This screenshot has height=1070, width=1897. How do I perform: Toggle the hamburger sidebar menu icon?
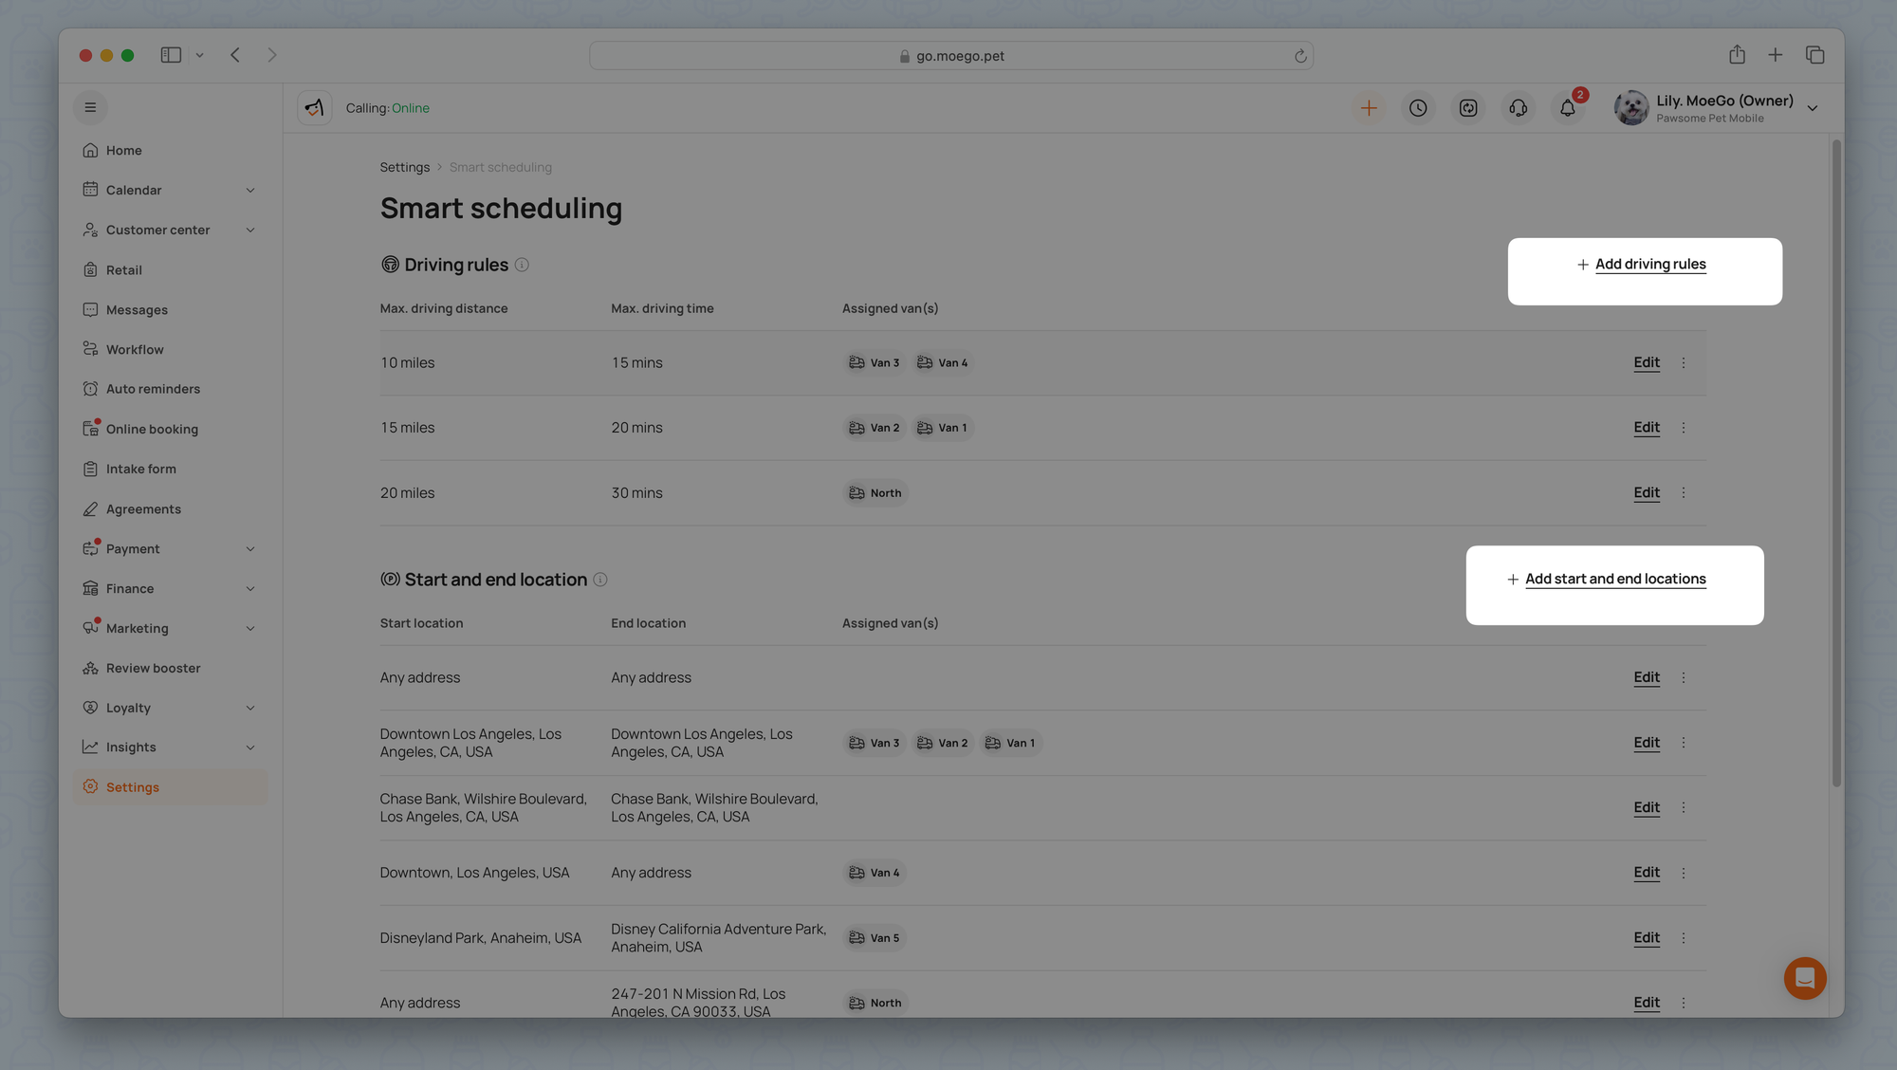click(x=90, y=107)
